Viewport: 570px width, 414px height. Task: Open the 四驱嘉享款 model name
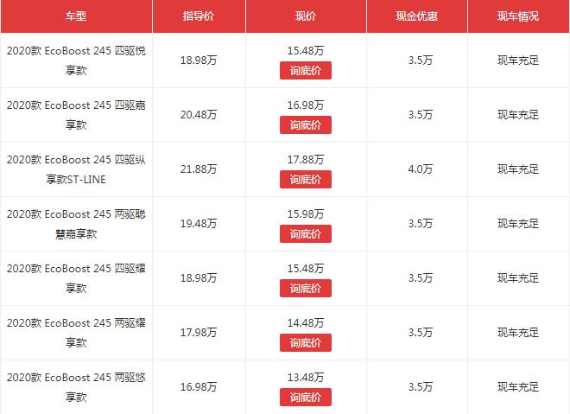(76, 115)
